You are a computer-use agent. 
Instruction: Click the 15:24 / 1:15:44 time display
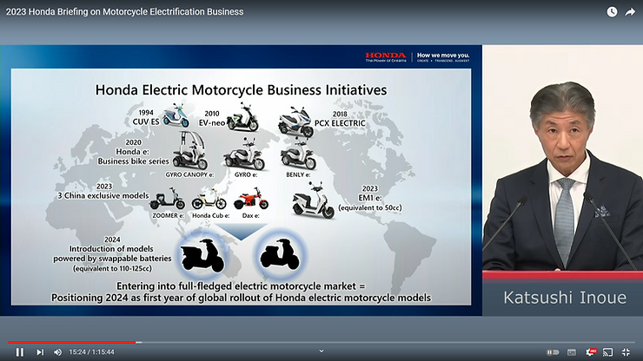91,352
